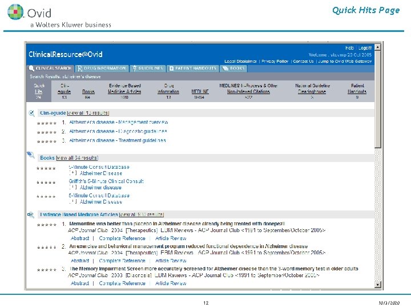Click the Clin-eguide section icon
This screenshot has width=411, height=308.
point(31,113)
